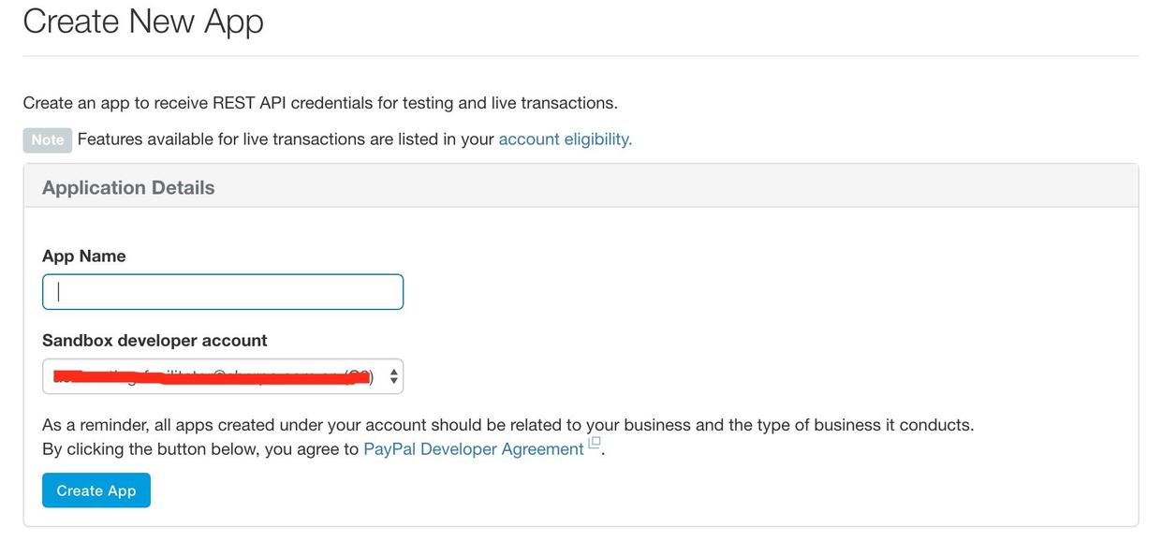Click the red redacted email in dropdown
This screenshot has width=1161, height=556.
click(211, 376)
